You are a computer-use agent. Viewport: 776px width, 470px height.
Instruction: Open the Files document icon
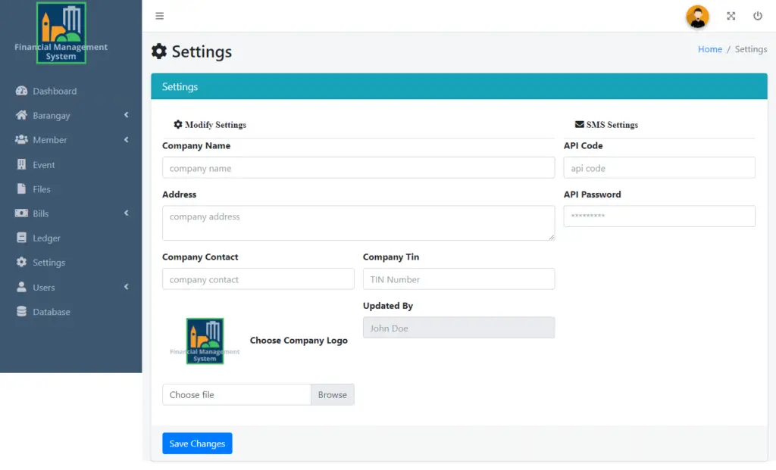(x=20, y=188)
